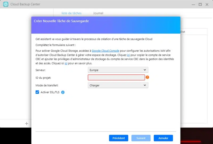Click the ici link to learn more

coord(66,63)
